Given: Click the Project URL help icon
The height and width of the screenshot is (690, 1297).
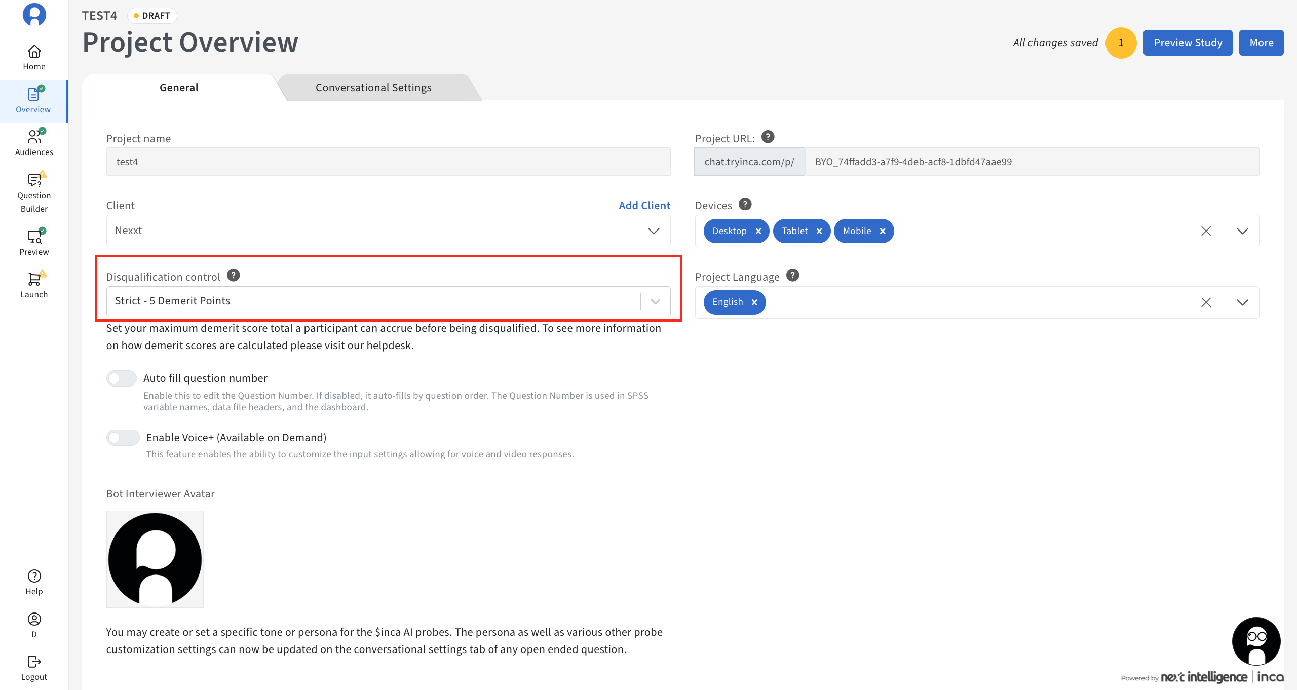Looking at the screenshot, I should tap(768, 137).
